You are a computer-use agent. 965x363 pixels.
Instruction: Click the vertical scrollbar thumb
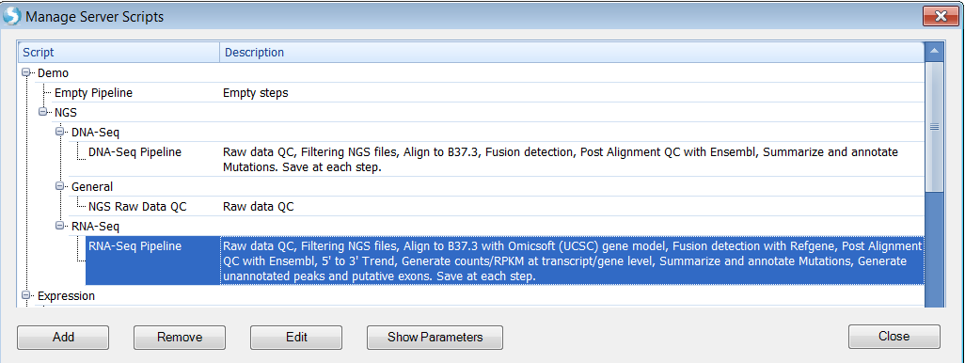pyautogui.click(x=935, y=127)
